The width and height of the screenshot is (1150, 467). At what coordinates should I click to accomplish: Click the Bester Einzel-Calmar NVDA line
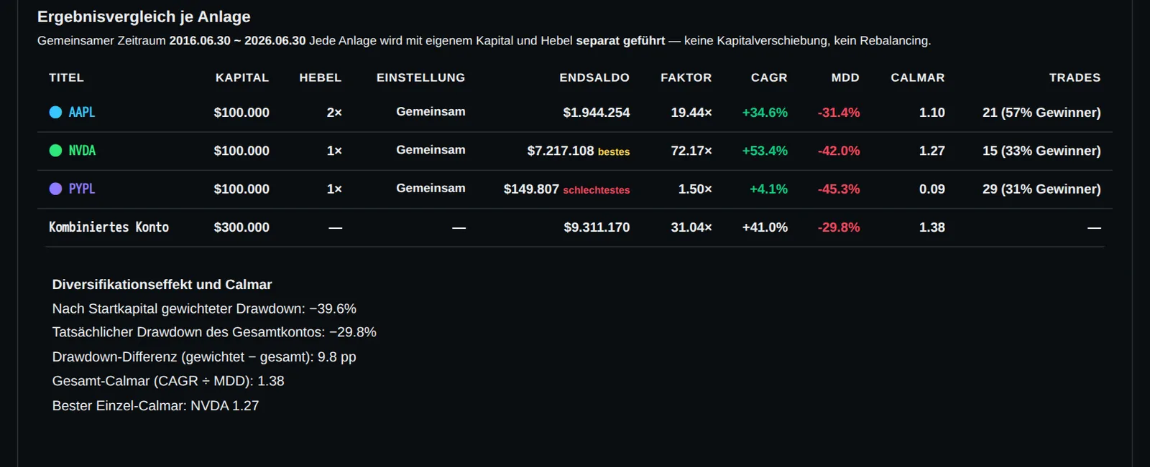click(x=155, y=405)
